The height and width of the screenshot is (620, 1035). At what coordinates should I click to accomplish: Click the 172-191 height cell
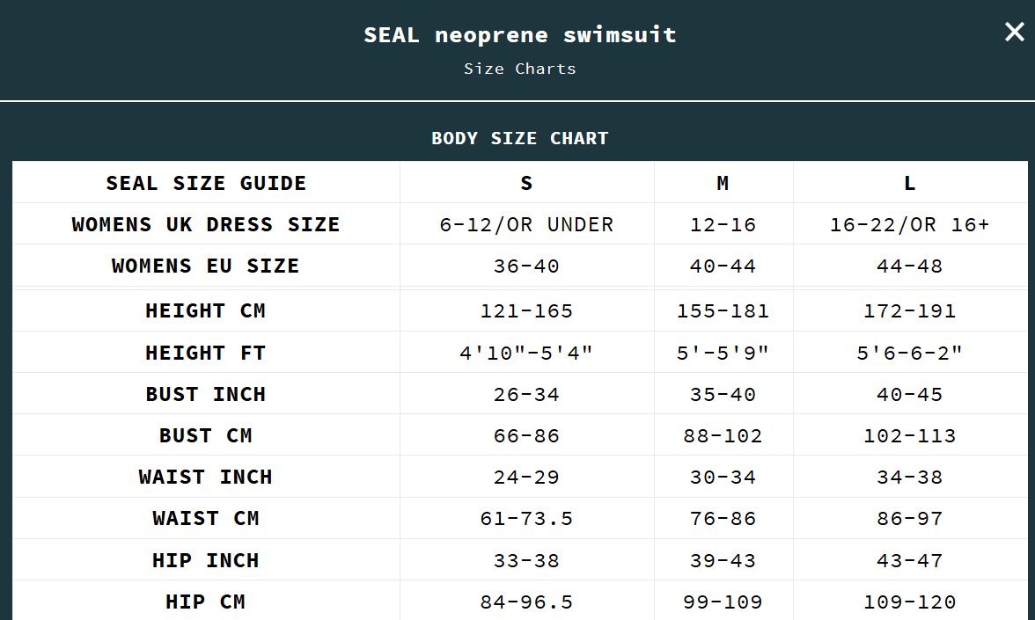click(x=909, y=310)
